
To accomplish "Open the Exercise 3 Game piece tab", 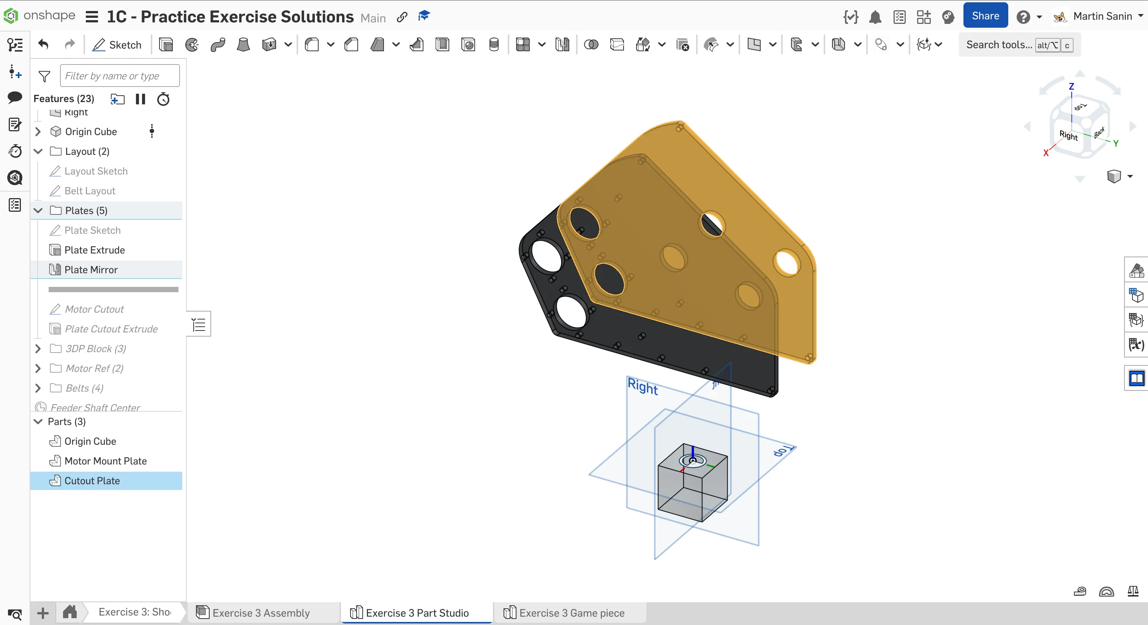I will (571, 613).
